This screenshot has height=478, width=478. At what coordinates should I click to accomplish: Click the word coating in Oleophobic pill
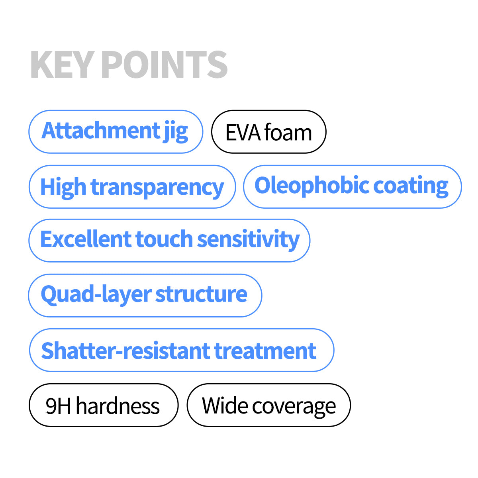click(x=411, y=186)
